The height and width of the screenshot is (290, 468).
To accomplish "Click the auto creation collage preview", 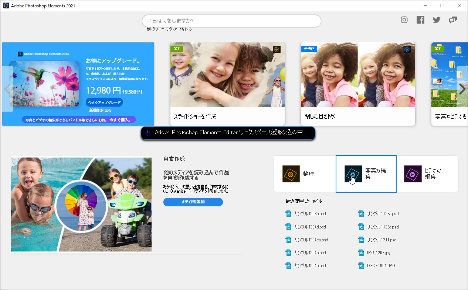I will (81, 205).
